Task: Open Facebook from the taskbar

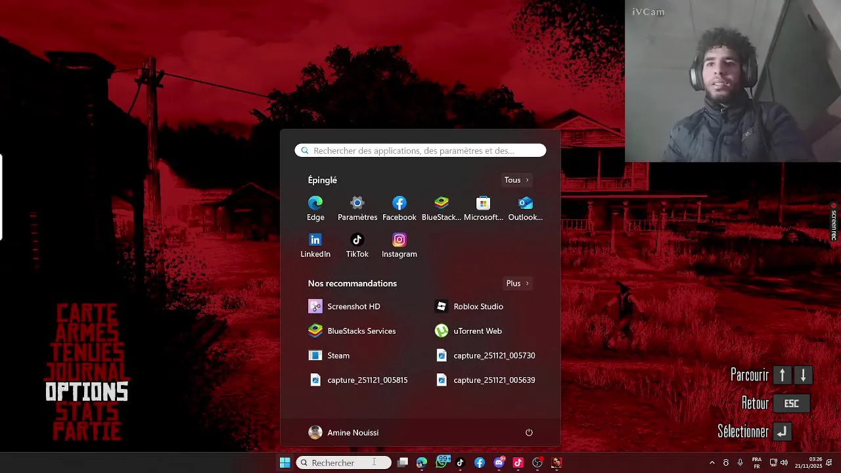Action: coord(480,462)
